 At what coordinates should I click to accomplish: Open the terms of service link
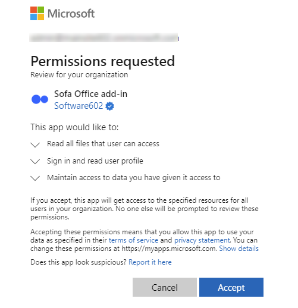coord(133,240)
